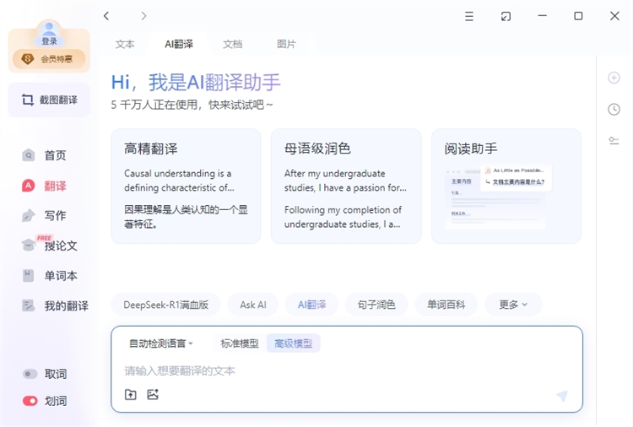Select the AI翻译 chip
The height and width of the screenshot is (427, 633).
click(x=311, y=305)
